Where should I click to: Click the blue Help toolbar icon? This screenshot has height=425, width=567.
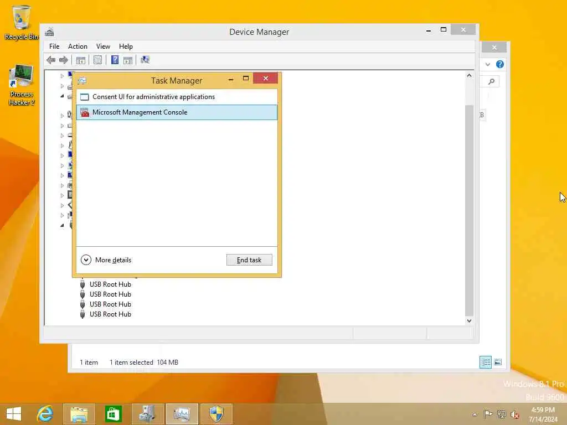click(x=115, y=60)
